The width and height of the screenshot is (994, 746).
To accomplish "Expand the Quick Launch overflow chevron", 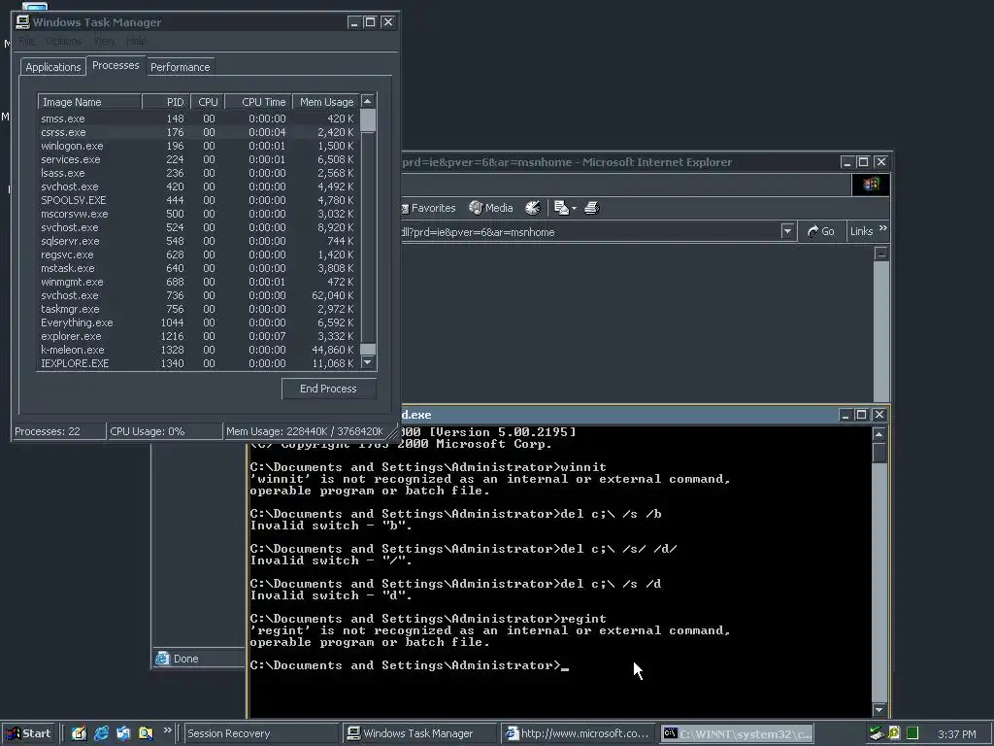I will [167, 730].
